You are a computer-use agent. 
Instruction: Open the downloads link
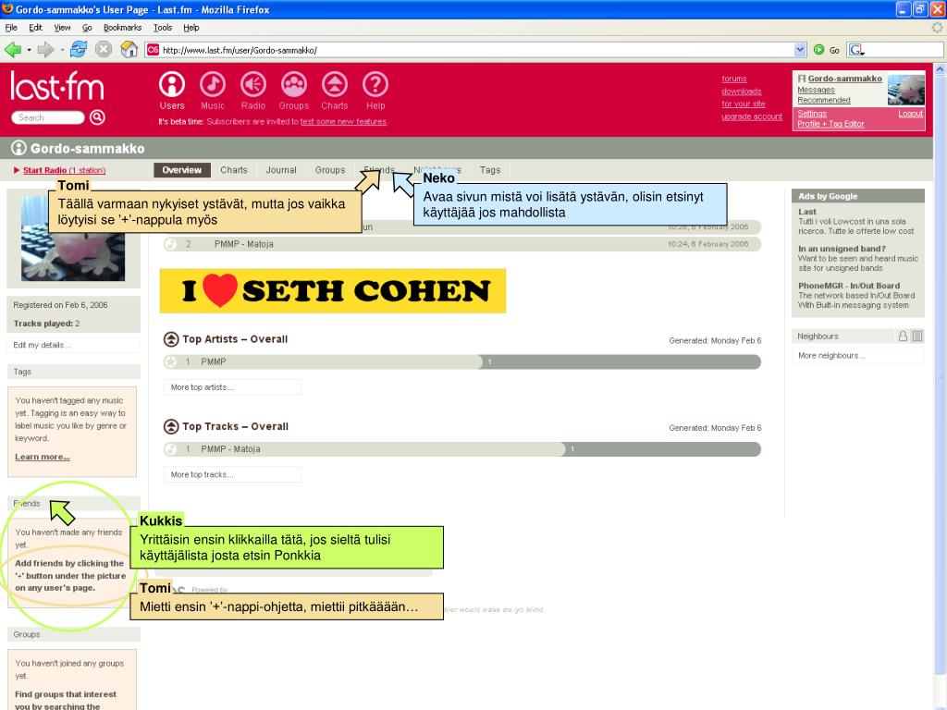[x=741, y=92]
